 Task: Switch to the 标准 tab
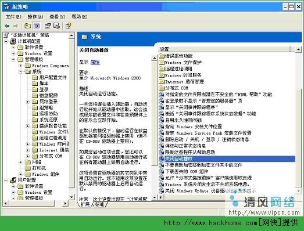99,204
